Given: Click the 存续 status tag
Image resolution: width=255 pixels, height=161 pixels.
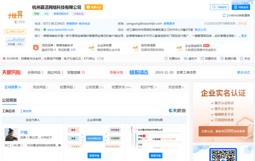Looking at the screenshot, I should (36, 14).
